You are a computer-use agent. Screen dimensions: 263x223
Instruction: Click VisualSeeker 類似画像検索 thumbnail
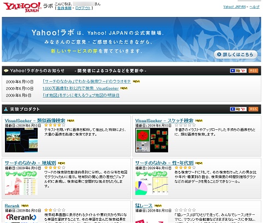[x=21, y=140]
